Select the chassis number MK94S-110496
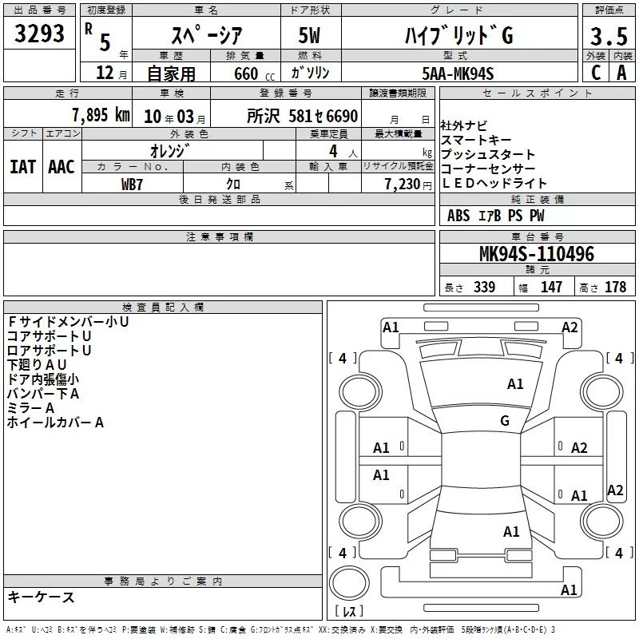The image size is (639, 639). tap(536, 255)
